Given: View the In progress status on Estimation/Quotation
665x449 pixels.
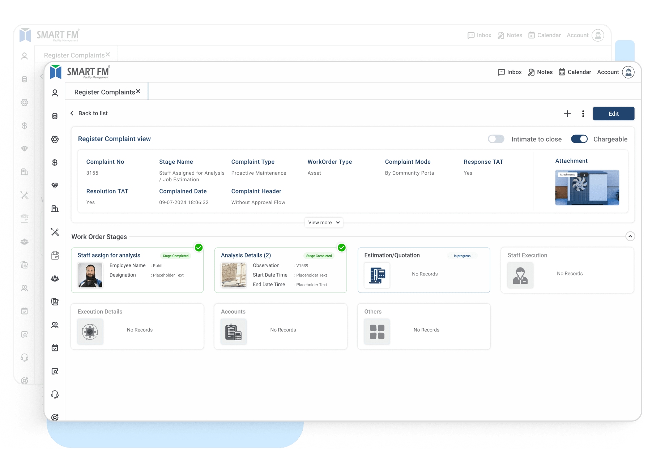Looking at the screenshot, I should (x=462, y=256).
